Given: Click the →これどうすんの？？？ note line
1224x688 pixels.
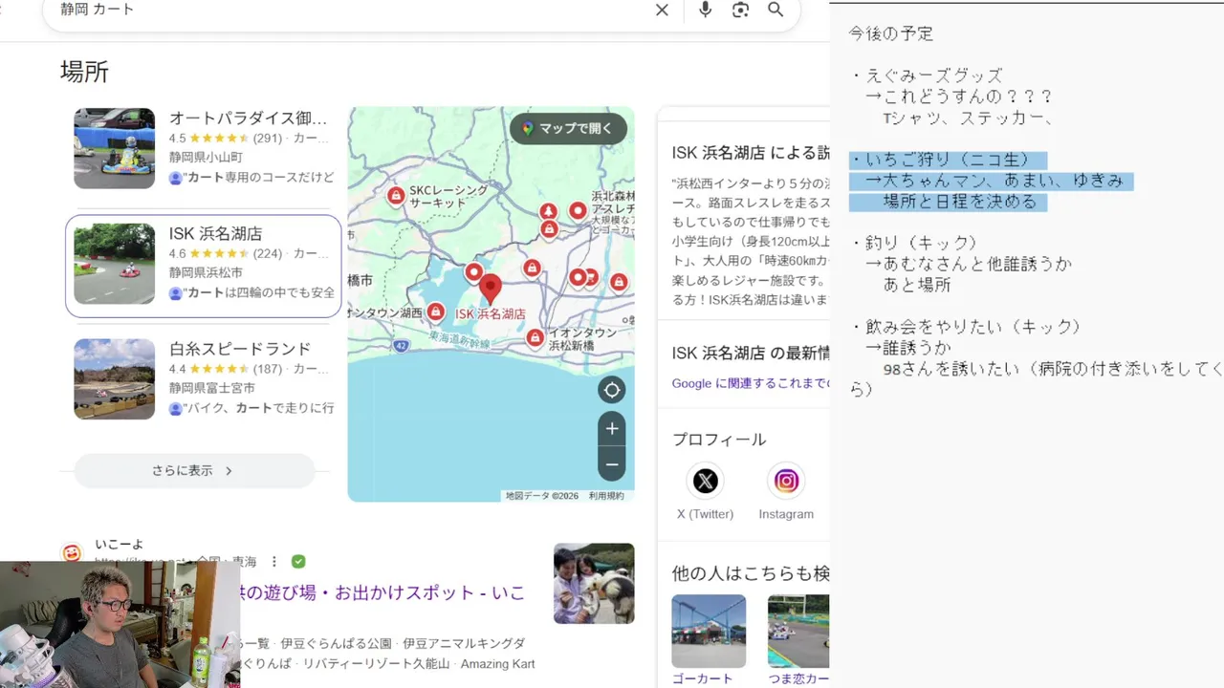Looking at the screenshot, I should click(x=960, y=97).
